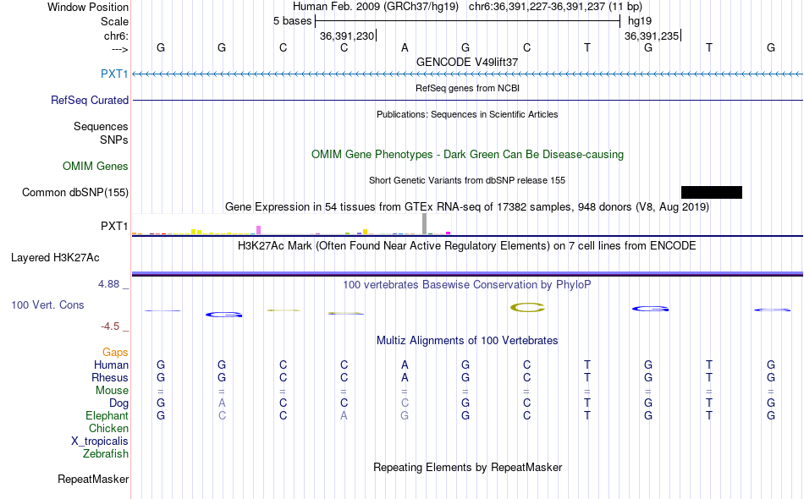804x499 pixels.
Task: Click the Sequences track label
Action: tap(101, 126)
